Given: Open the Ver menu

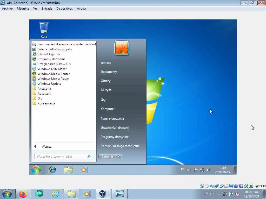Looking at the screenshot, I should pos(35,9).
